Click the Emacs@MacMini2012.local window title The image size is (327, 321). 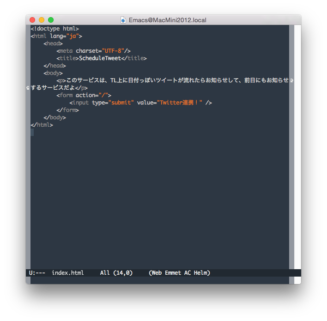click(168, 20)
